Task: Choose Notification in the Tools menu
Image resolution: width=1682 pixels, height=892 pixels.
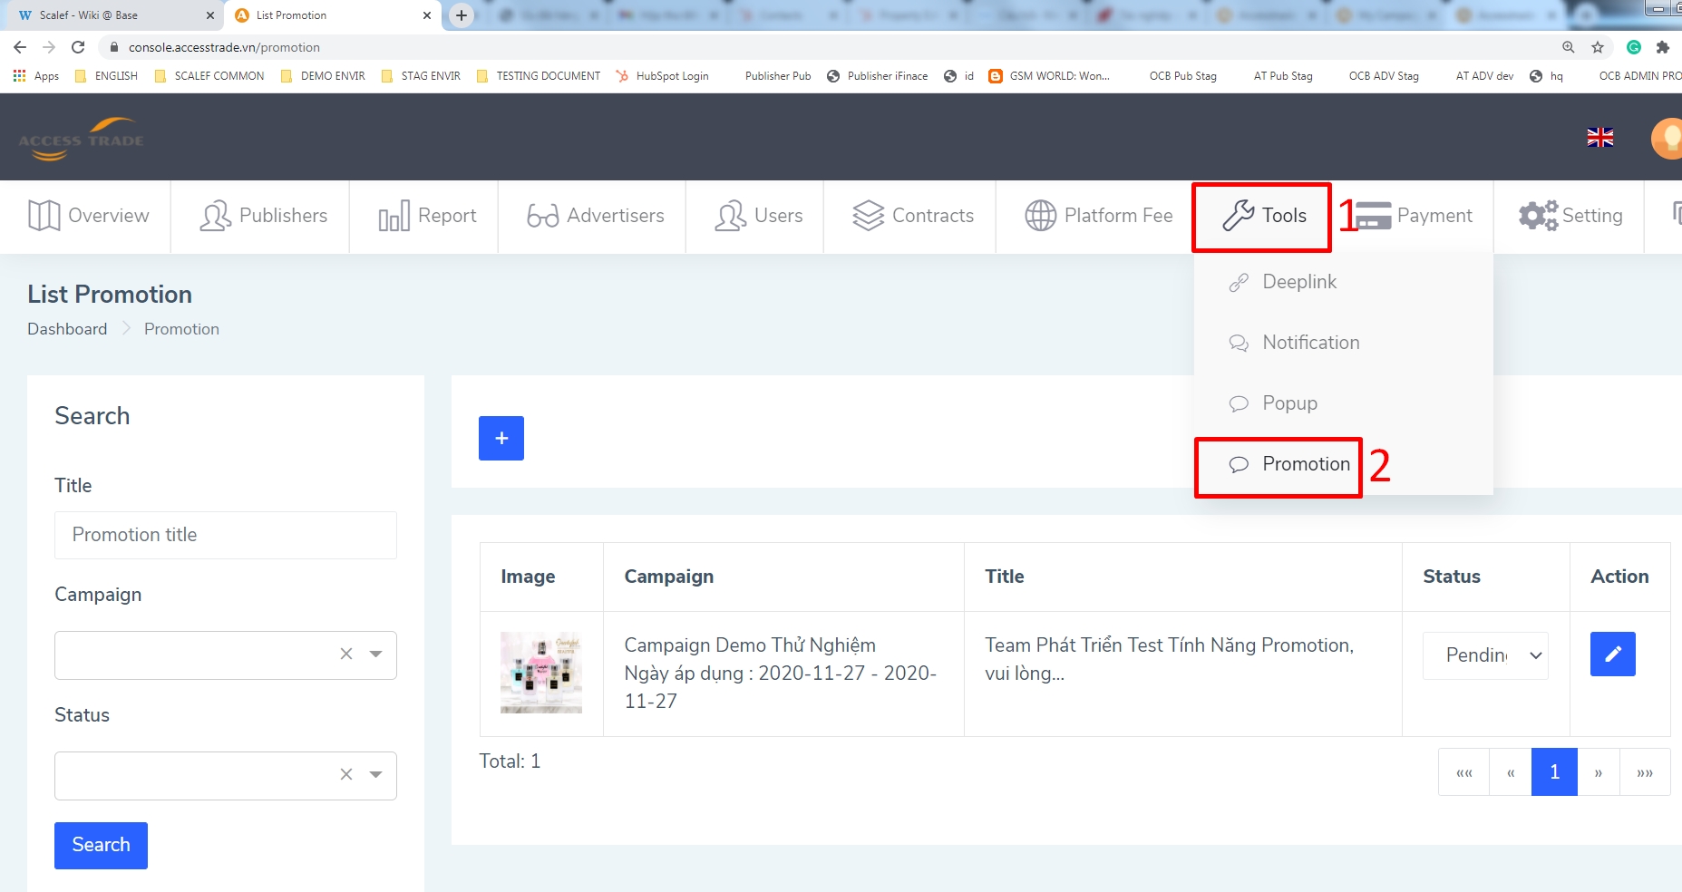Action: [x=1310, y=343]
